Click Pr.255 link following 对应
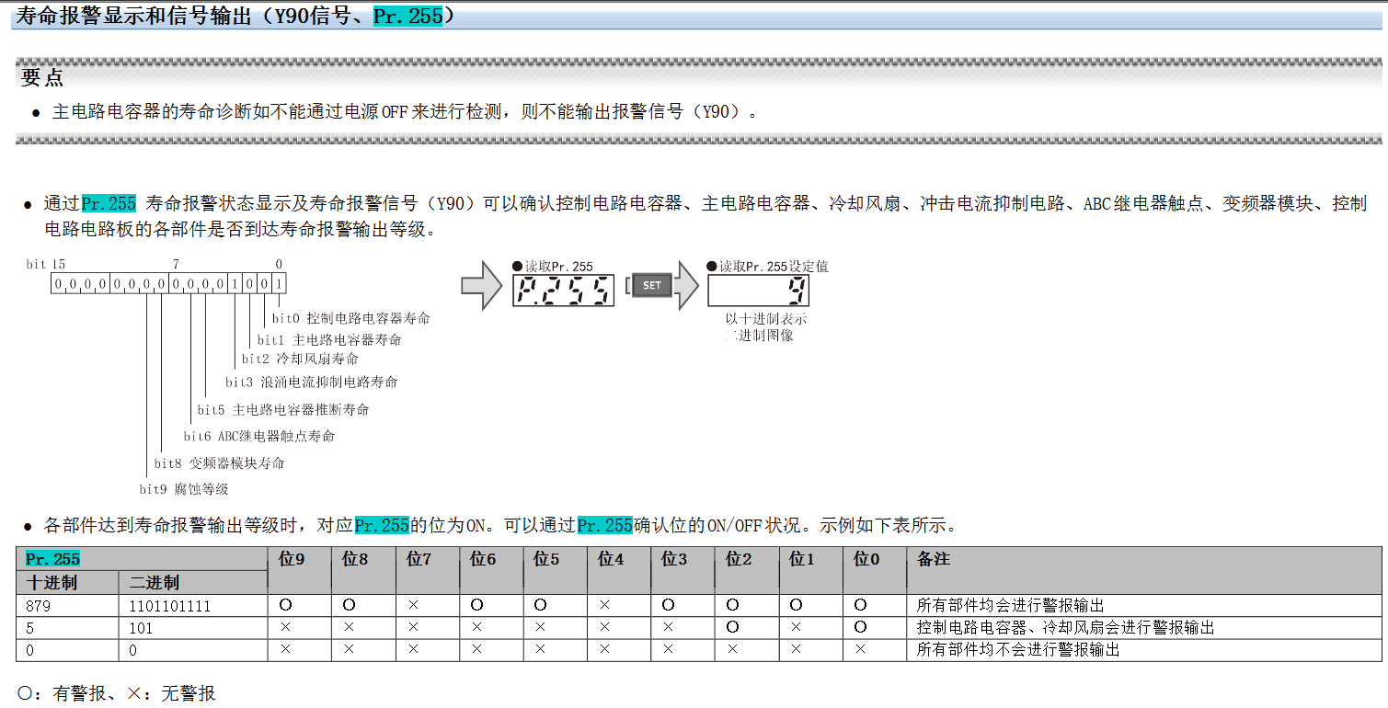The image size is (1388, 708). coord(382,525)
